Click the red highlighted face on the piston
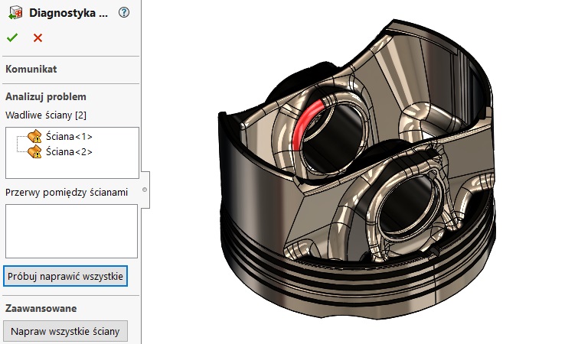 click(x=305, y=122)
